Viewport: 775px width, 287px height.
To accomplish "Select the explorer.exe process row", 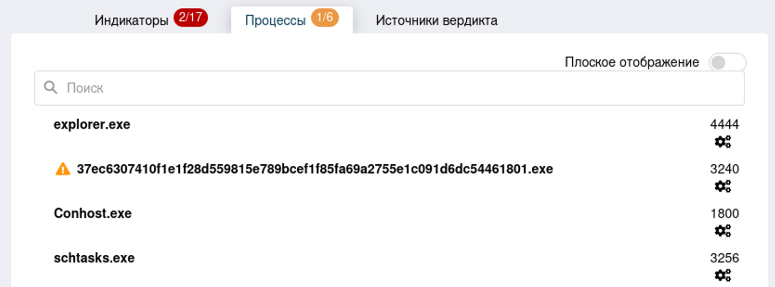I will (x=92, y=125).
